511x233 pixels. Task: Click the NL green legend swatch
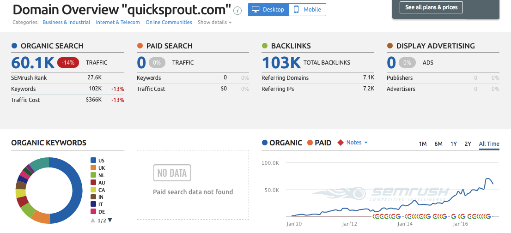93,175
